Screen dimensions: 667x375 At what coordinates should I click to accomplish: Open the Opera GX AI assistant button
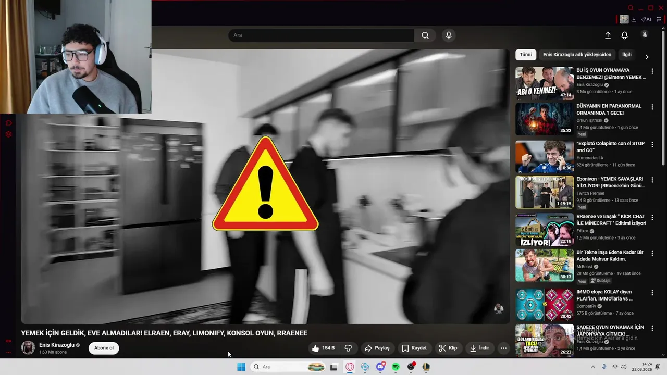(646, 19)
